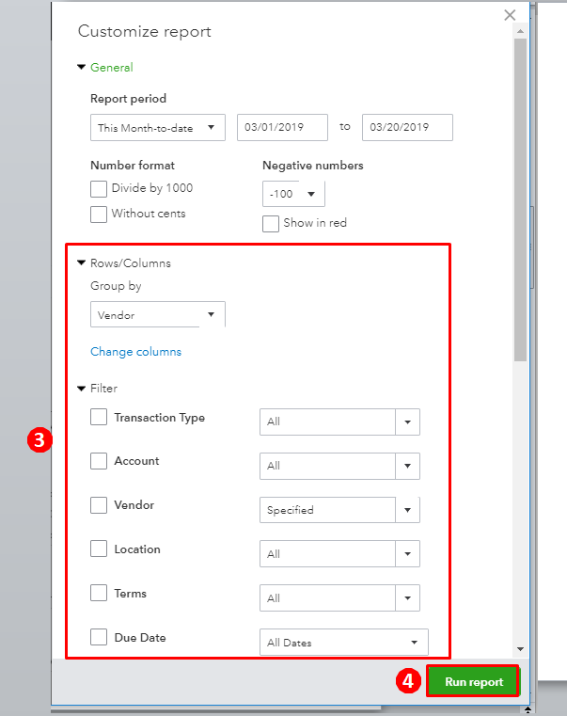Check the Vendor filter checkbox
Image resolution: width=567 pixels, height=716 pixels.
[99, 505]
